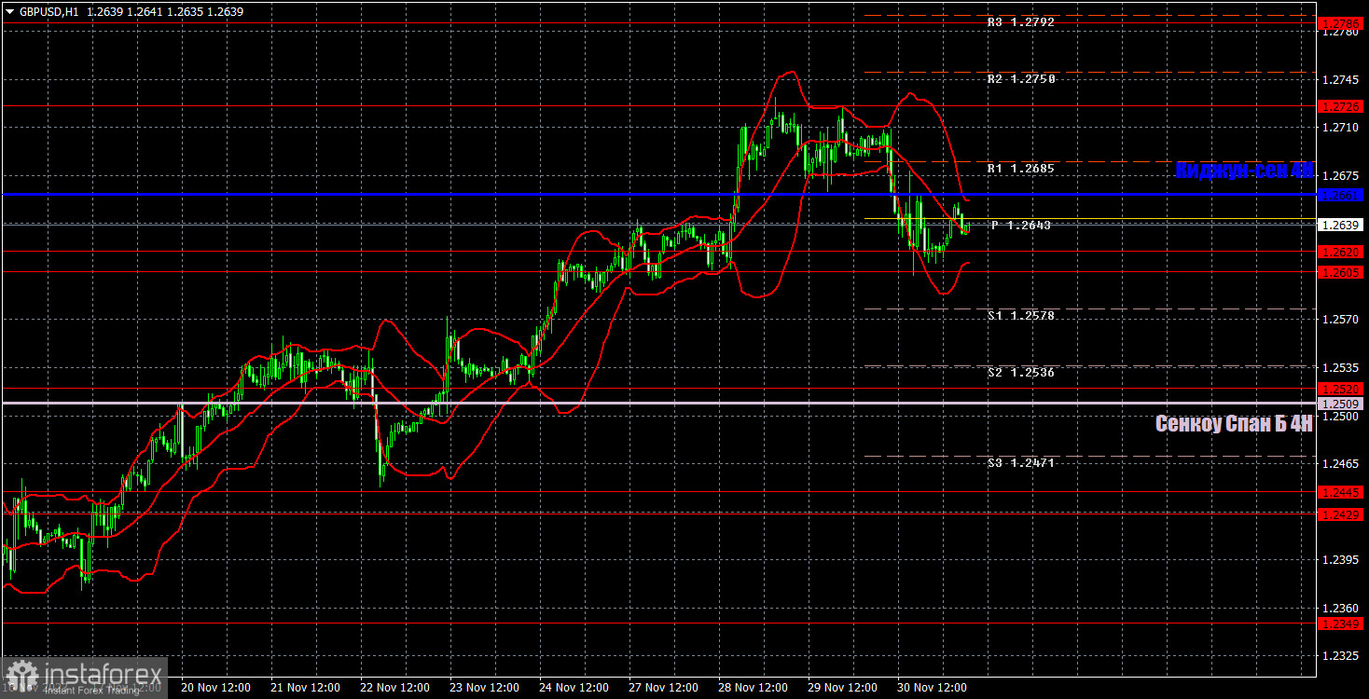Click the red 1.2429 price tag
Image resolution: width=1369 pixels, height=699 pixels.
pyautogui.click(x=1341, y=514)
